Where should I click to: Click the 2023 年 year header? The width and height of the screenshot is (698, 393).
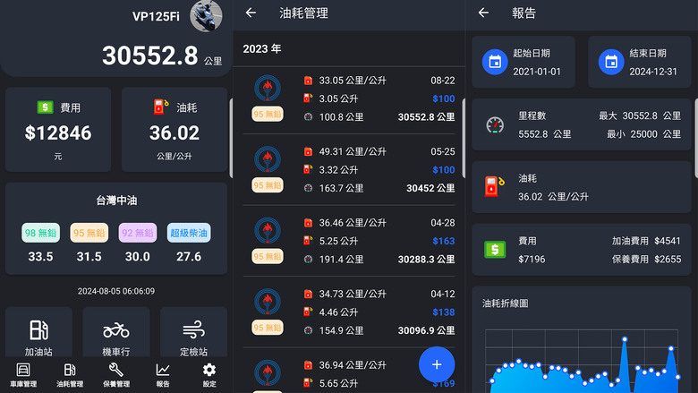point(262,49)
